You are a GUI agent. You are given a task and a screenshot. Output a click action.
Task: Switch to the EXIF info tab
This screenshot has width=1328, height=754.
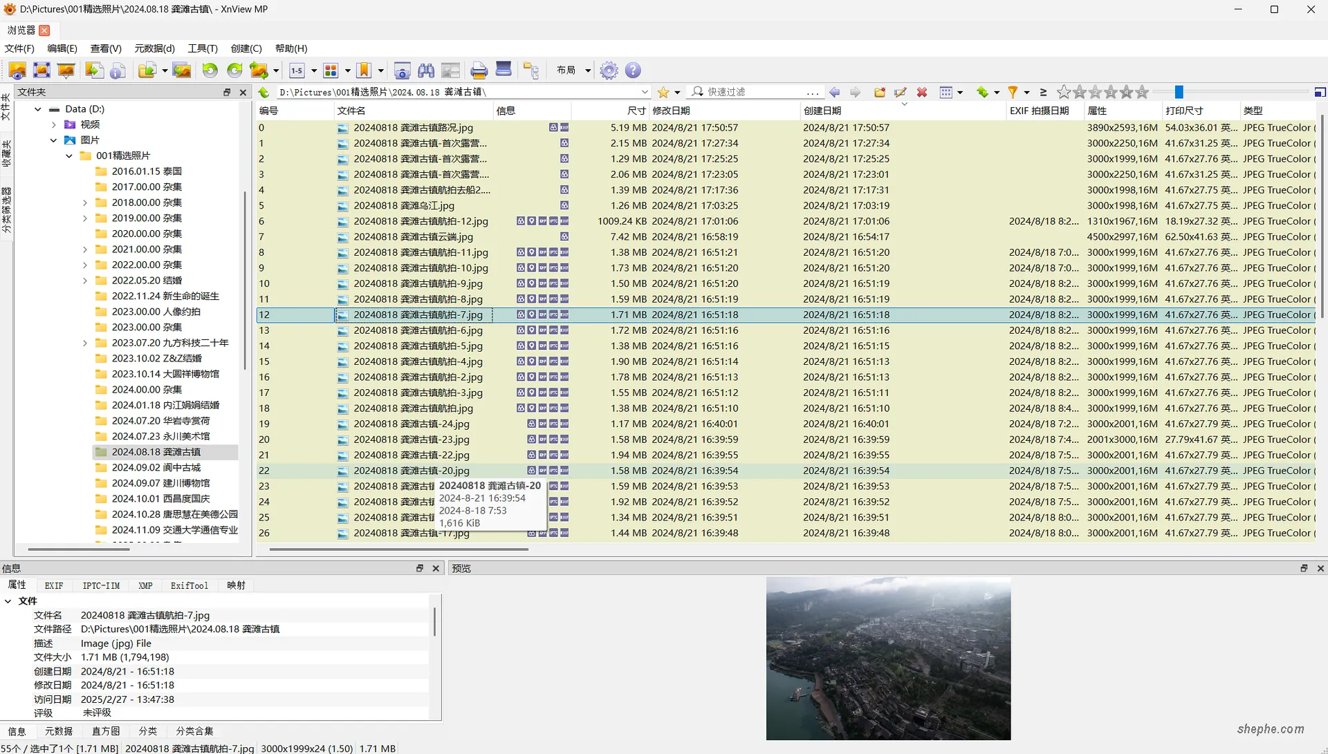pyautogui.click(x=54, y=585)
